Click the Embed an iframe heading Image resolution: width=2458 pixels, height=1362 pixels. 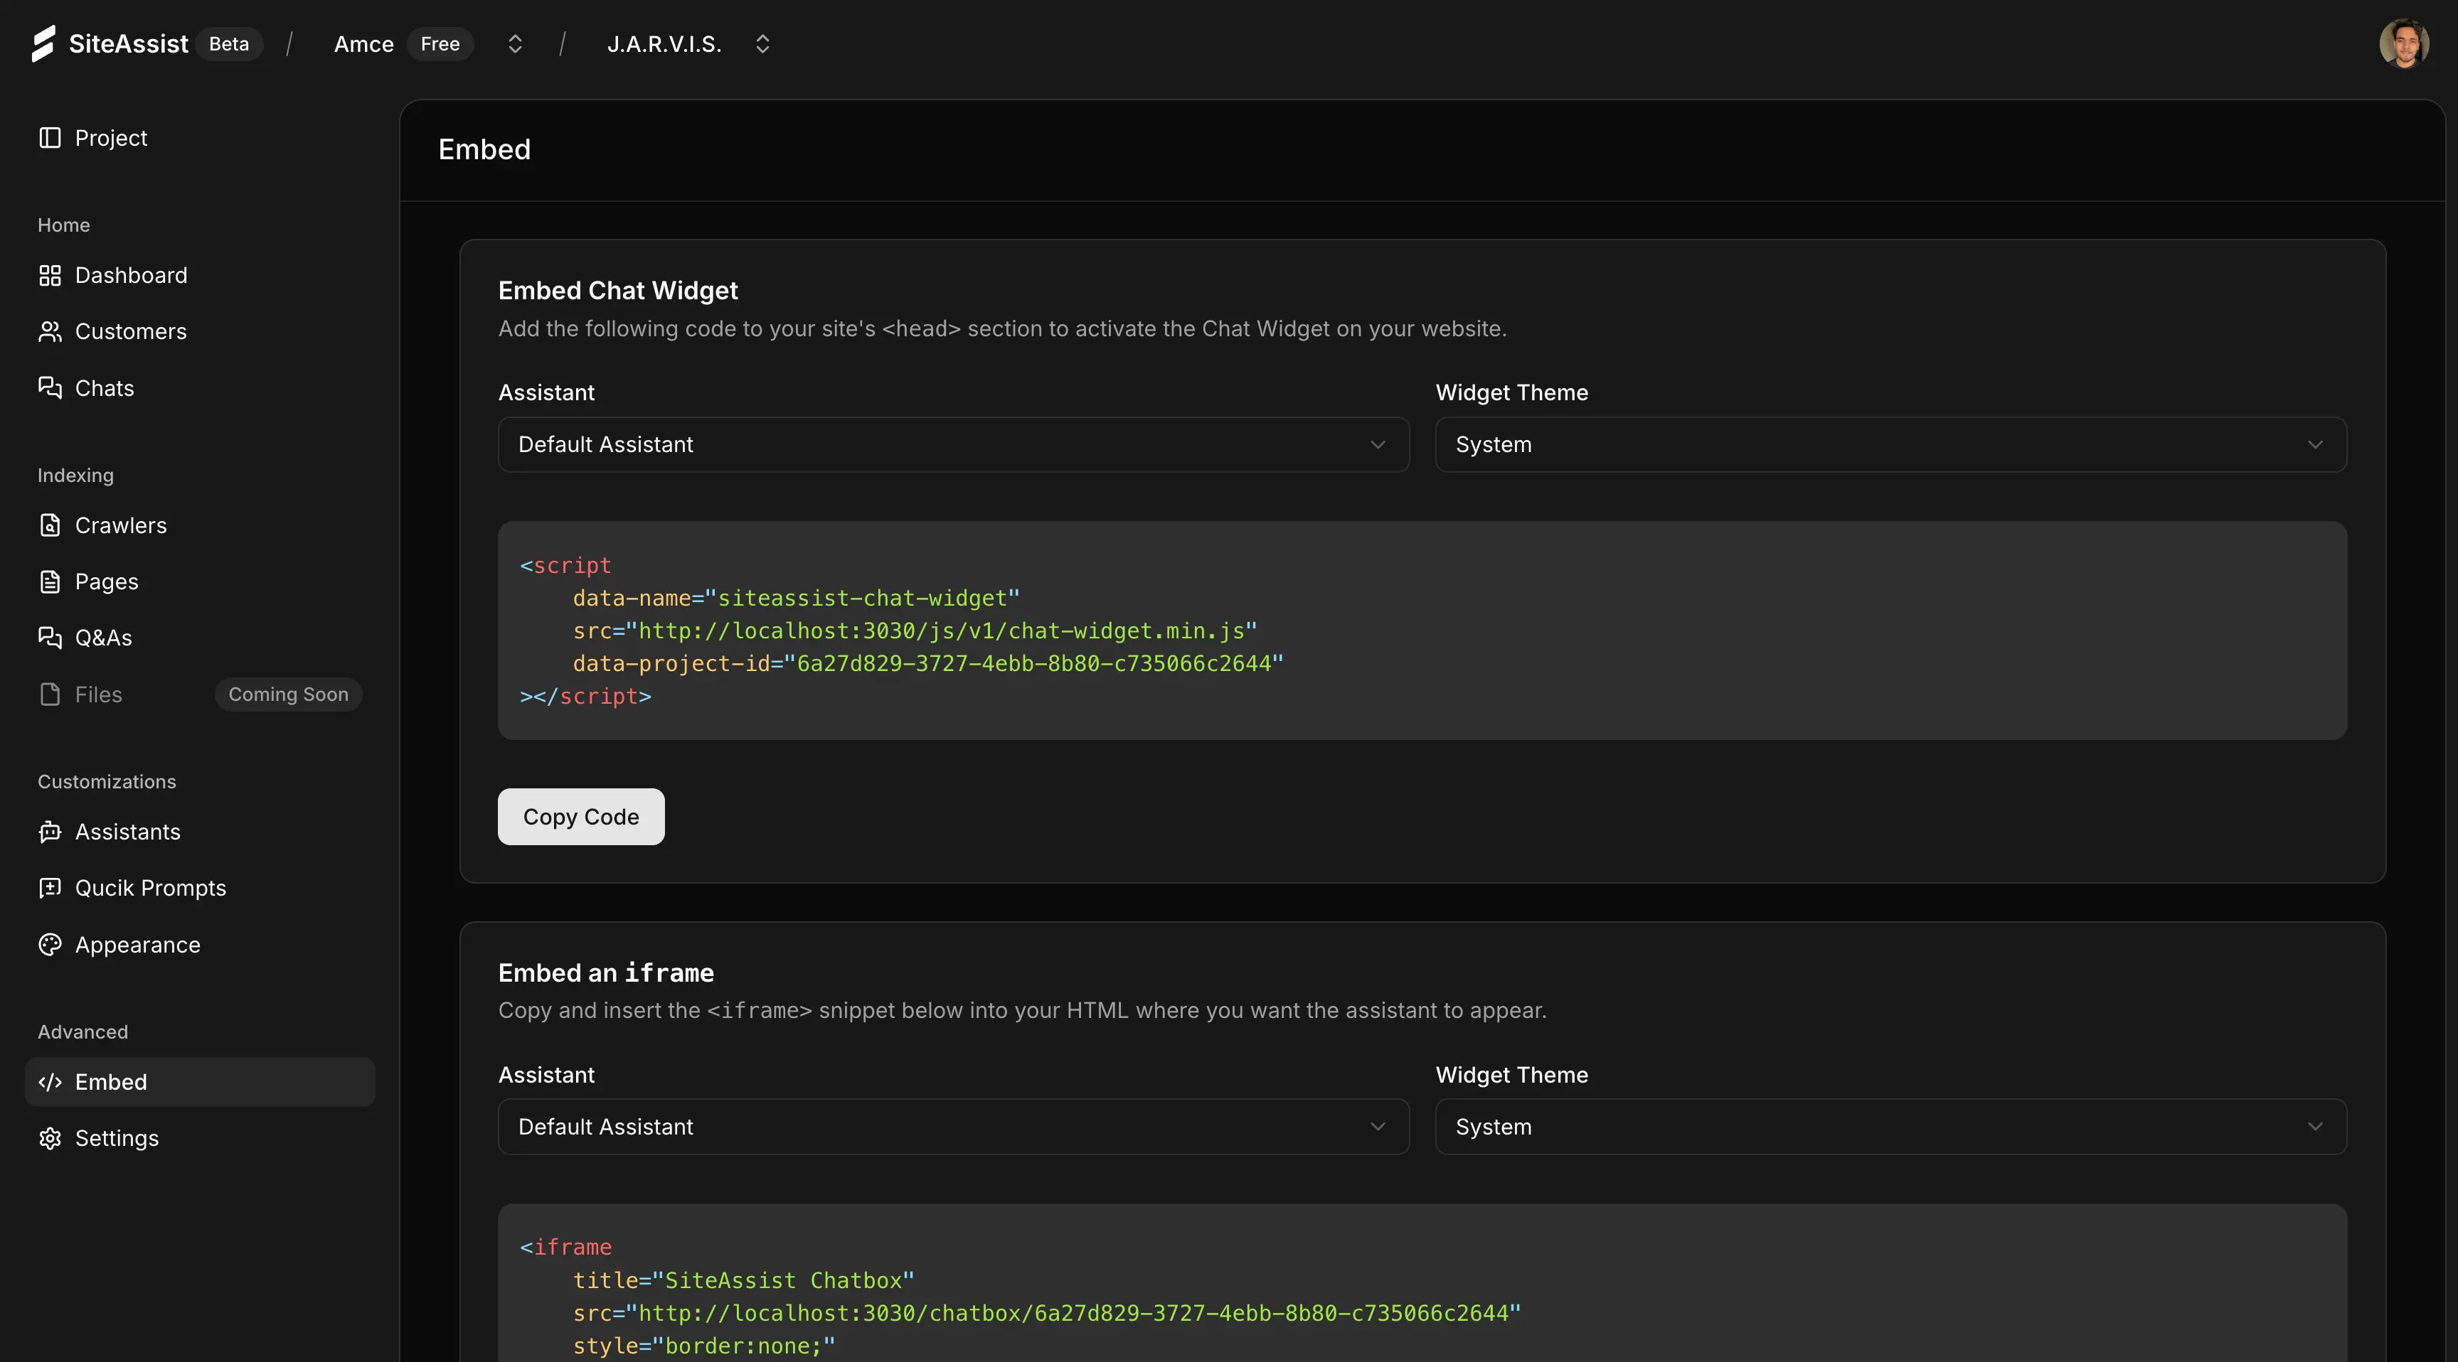coord(606,973)
